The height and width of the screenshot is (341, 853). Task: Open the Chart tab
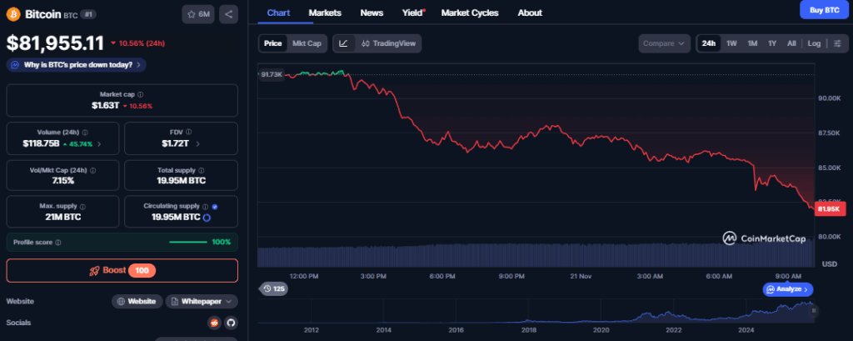coord(278,13)
